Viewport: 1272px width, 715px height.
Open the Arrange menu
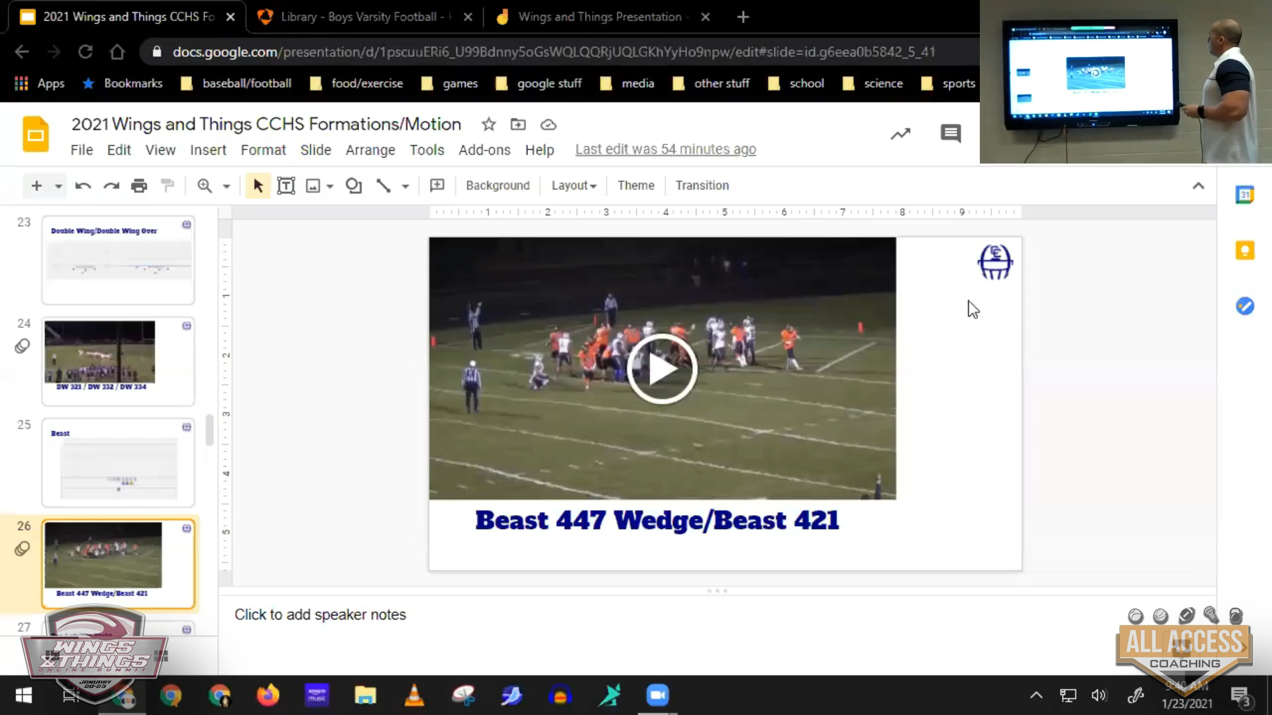coord(370,150)
